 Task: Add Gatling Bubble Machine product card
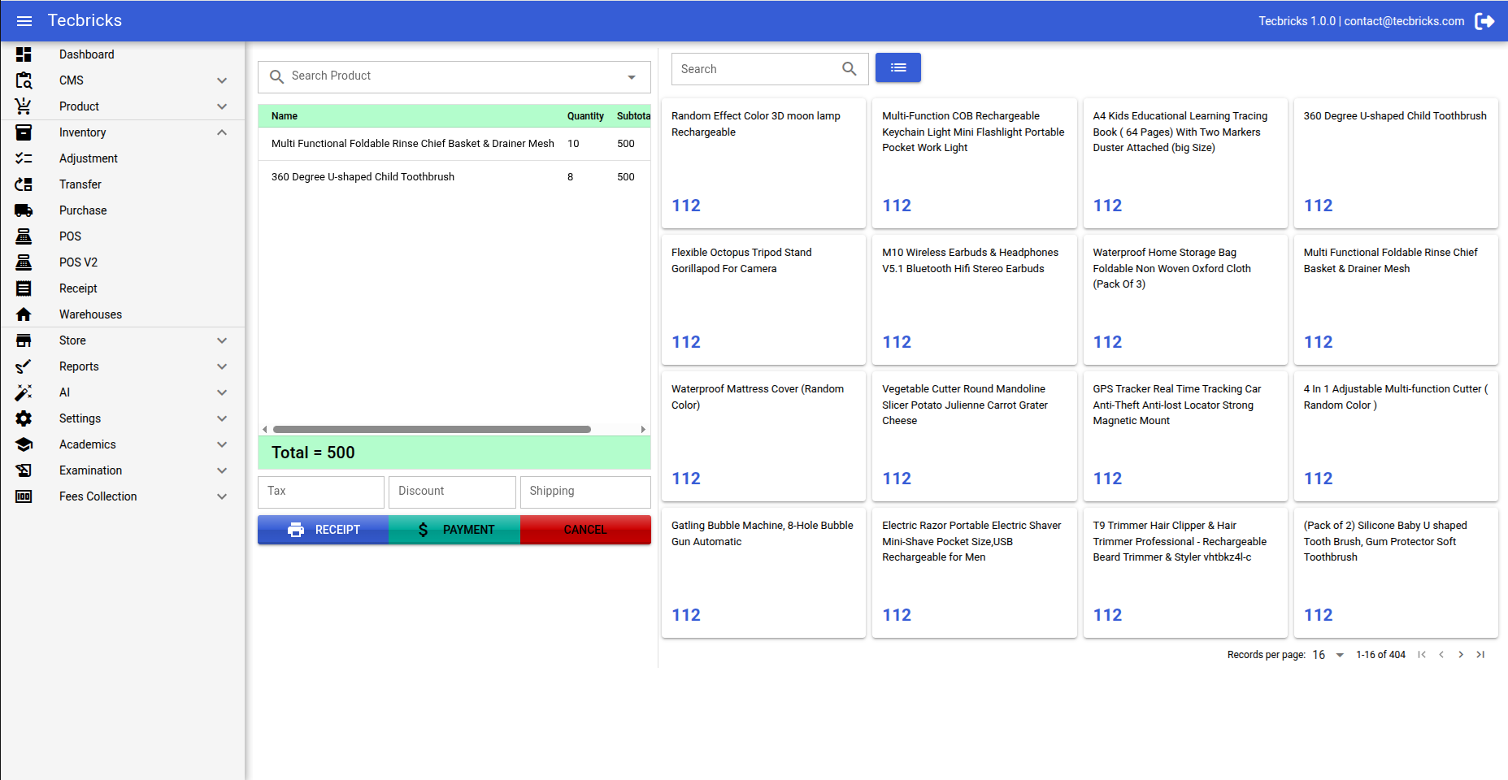coord(763,573)
